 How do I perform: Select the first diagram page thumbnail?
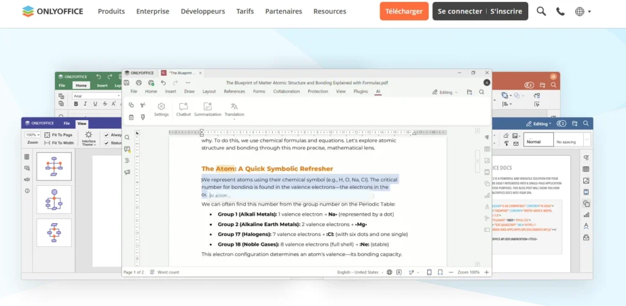54,166
